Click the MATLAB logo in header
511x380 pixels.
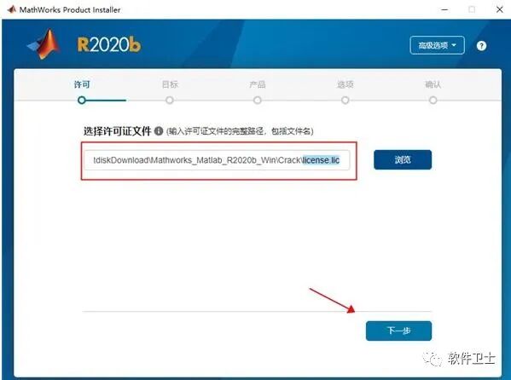point(44,44)
